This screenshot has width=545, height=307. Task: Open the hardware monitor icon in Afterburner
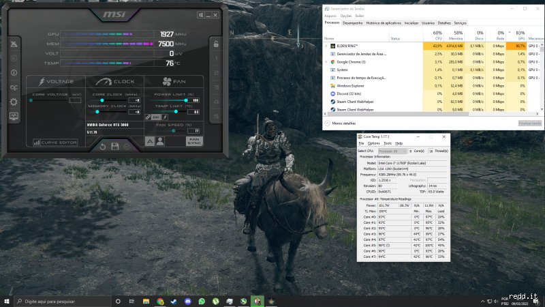coord(14,116)
